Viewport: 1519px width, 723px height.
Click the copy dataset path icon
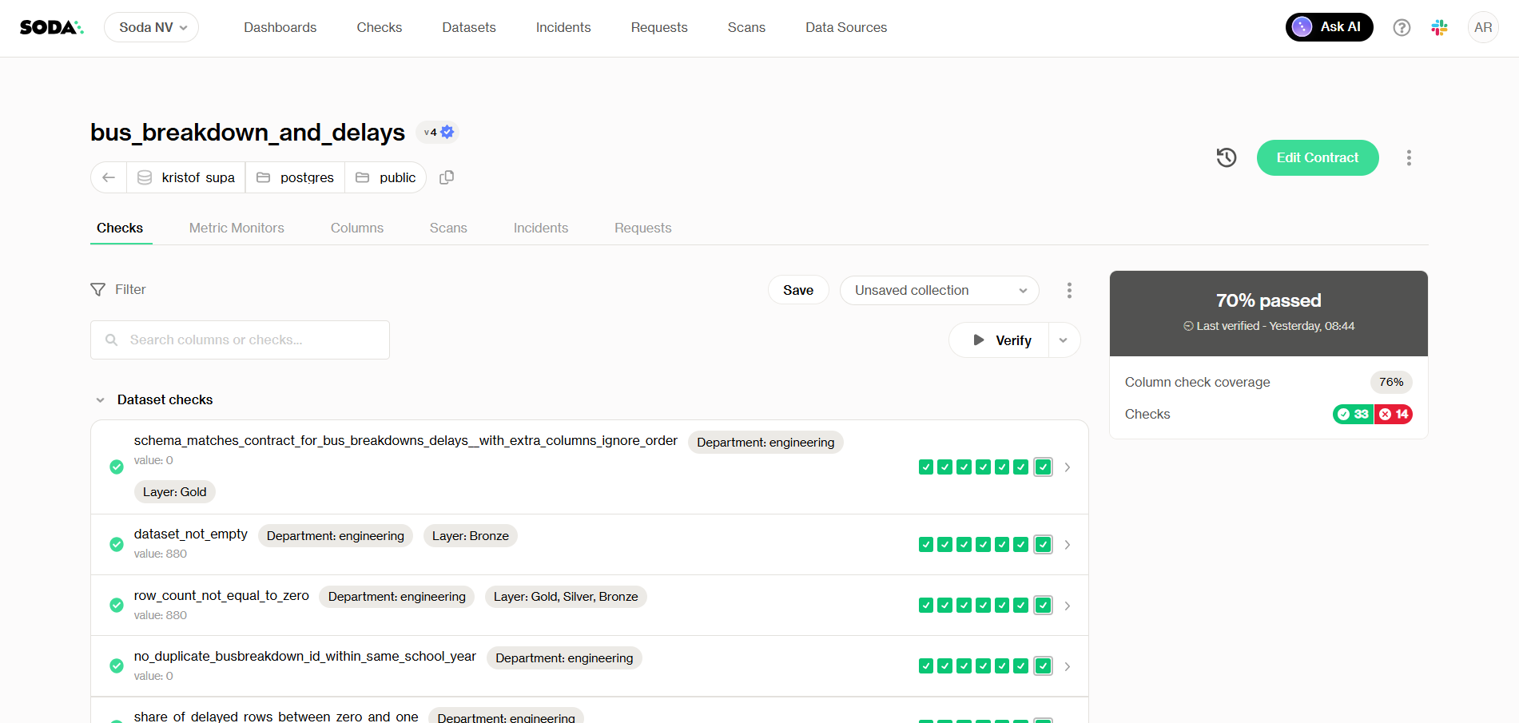coord(447,177)
